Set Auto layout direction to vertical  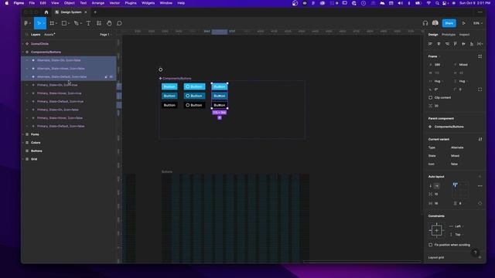[x=431, y=186]
